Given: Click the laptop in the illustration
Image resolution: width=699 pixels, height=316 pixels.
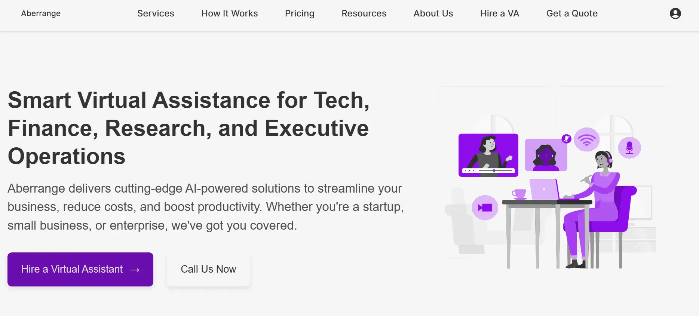Looking at the screenshot, I should pos(544,190).
